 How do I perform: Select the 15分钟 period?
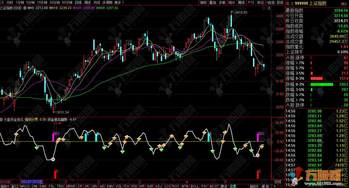42,2
